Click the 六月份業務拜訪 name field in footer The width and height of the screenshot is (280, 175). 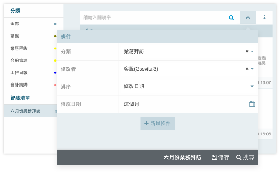182,157
